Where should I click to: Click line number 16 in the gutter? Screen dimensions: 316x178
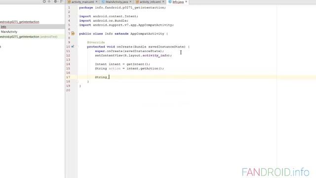[68, 73]
